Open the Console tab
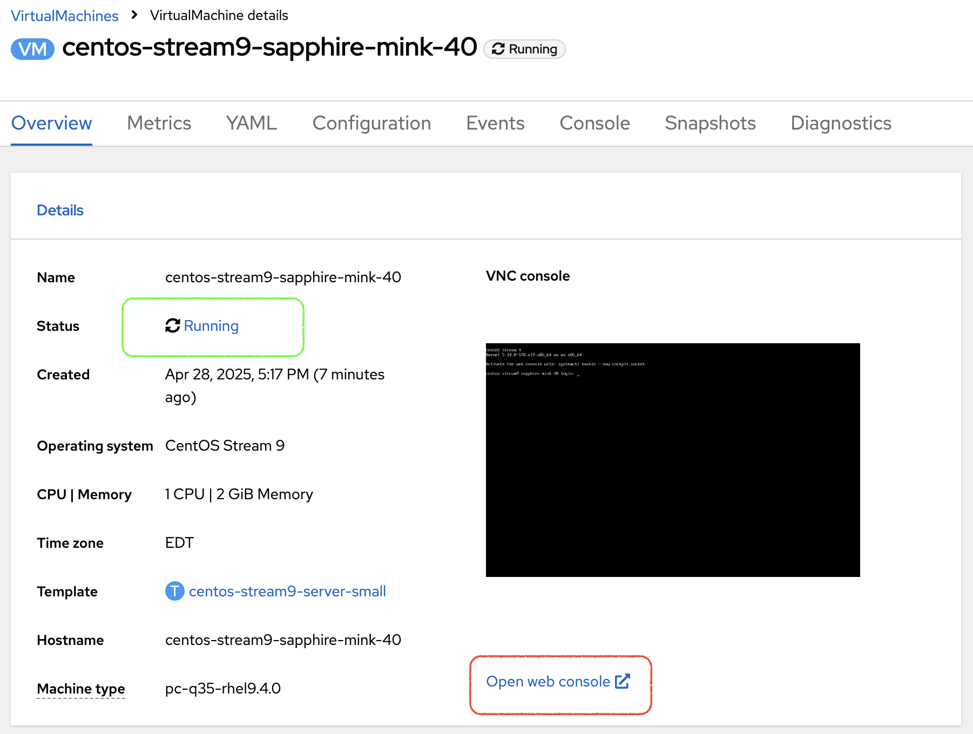The height and width of the screenshot is (734, 973). [x=594, y=124]
